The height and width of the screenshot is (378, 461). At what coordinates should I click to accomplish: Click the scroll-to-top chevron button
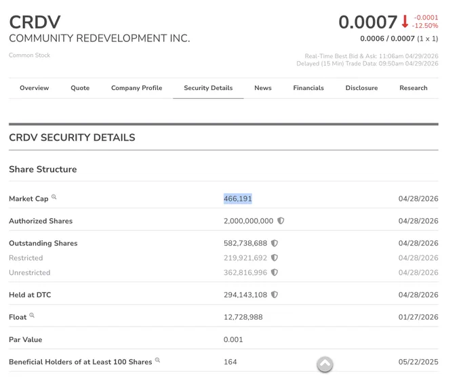click(325, 364)
